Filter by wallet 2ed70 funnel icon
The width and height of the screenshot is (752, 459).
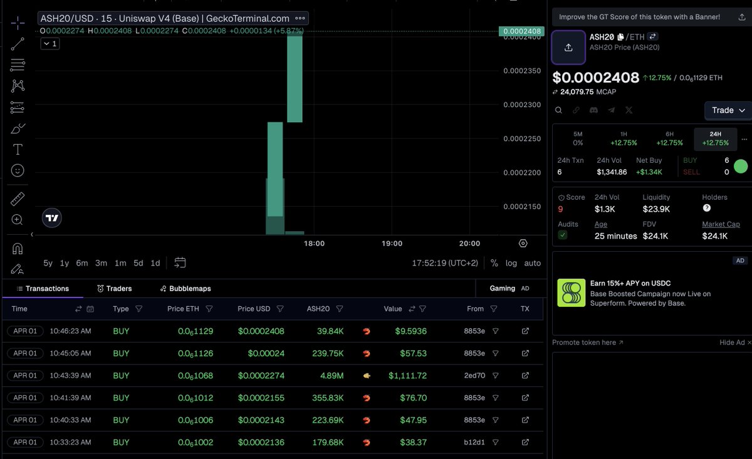pyautogui.click(x=495, y=376)
